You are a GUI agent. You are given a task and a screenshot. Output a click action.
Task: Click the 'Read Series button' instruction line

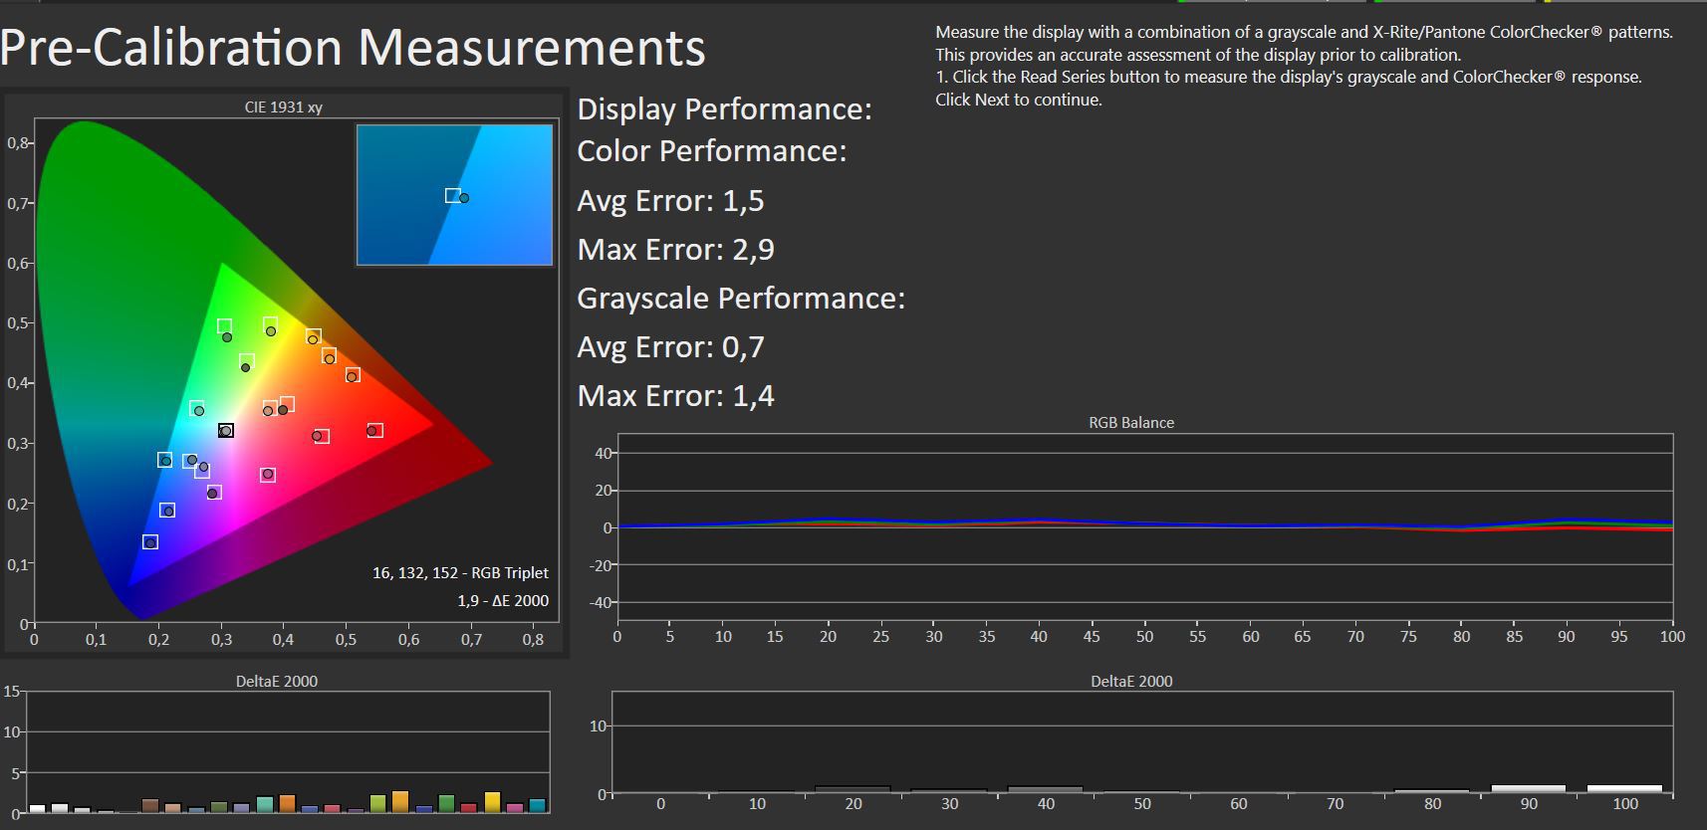[x=1289, y=77]
